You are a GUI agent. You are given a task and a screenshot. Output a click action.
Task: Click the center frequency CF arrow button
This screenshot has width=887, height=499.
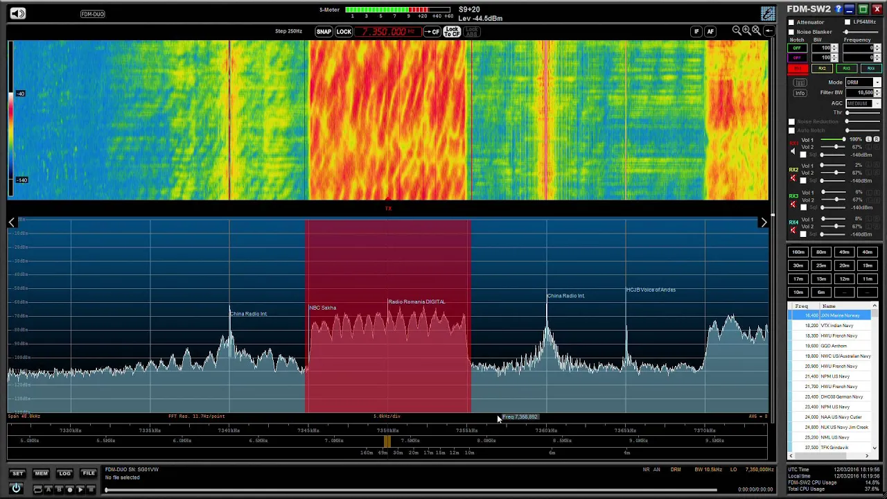click(432, 32)
